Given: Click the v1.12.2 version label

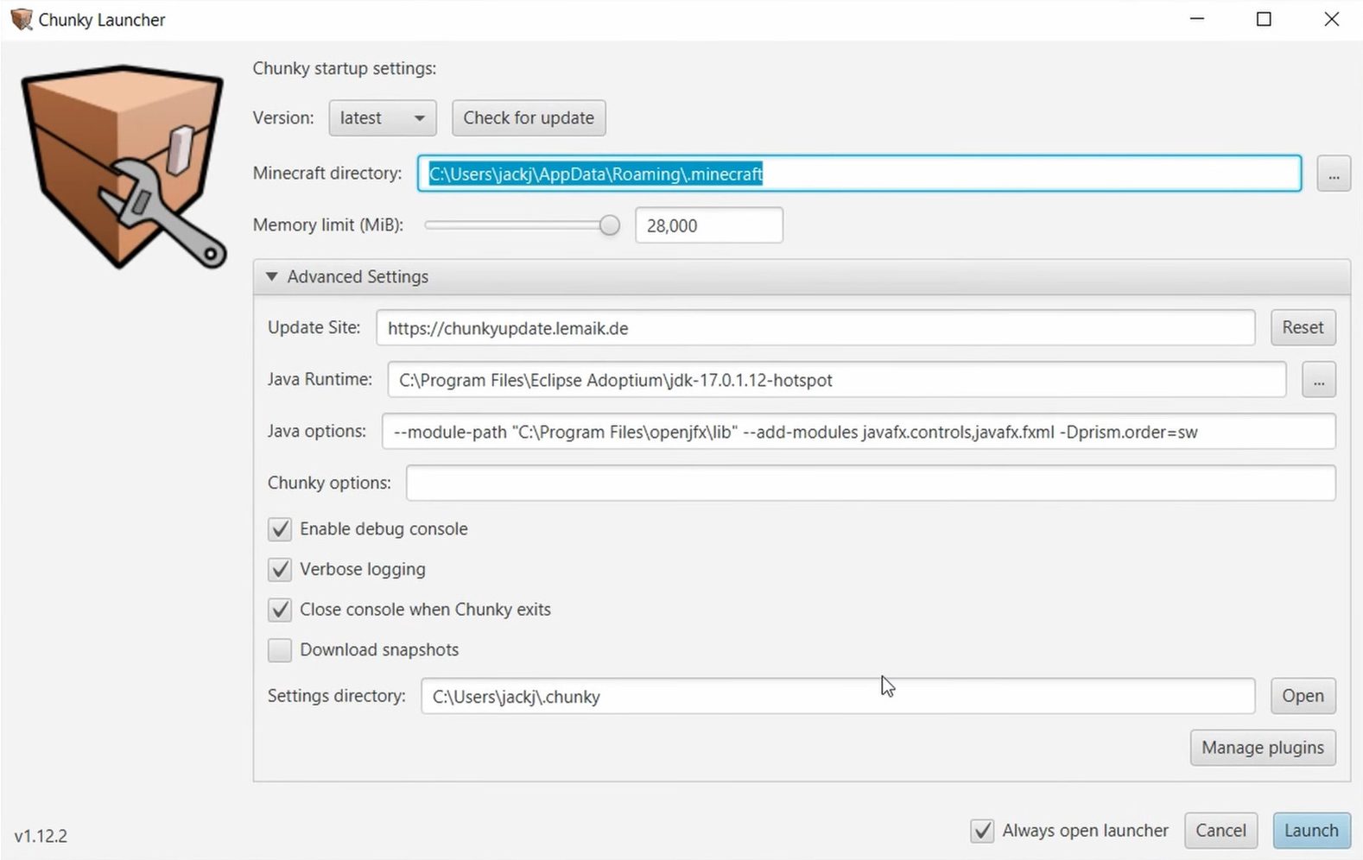Looking at the screenshot, I should coord(41,836).
